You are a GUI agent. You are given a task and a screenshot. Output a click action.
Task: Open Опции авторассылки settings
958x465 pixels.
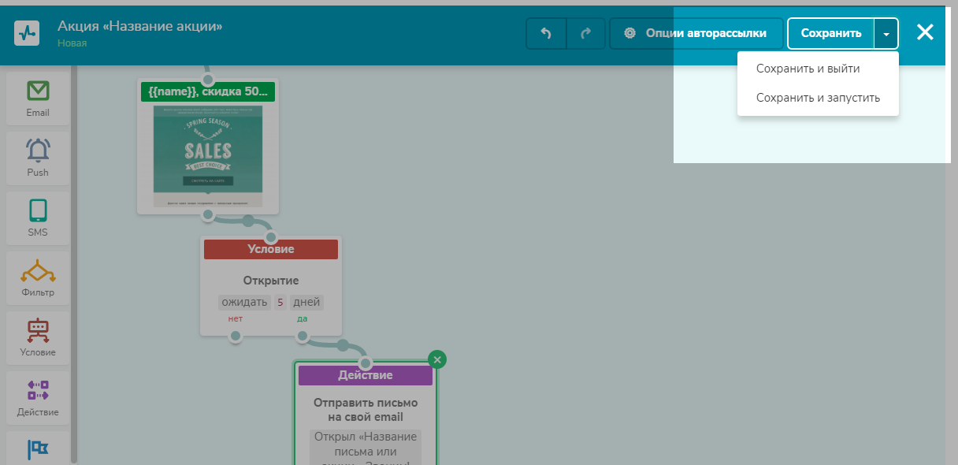point(696,33)
